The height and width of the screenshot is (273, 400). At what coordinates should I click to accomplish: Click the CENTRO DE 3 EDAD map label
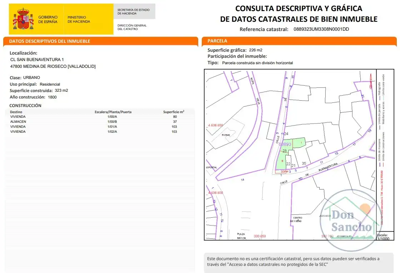(x=296, y=219)
